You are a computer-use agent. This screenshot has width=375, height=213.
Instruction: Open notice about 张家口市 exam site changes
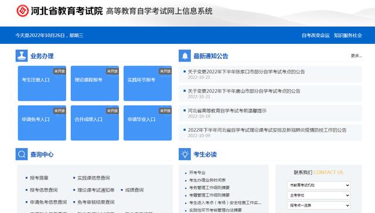tap(246, 71)
